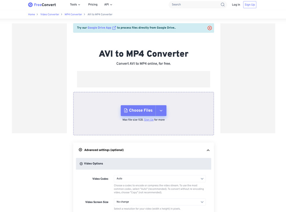This screenshot has width=286, height=212.
Task: Go to MP4 Converter breadcrumb
Action: tap(73, 14)
